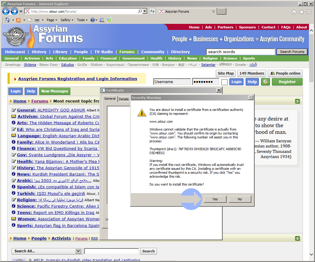Open the Tools gear icon

click(x=309, y=12)
